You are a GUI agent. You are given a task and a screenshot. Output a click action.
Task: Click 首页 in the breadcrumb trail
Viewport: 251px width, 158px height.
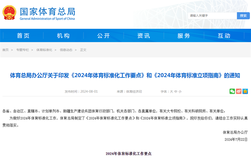click(x=5, y=50)
